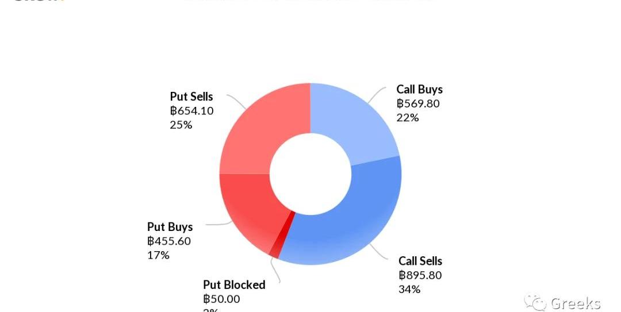
Task: Click the ₿654.10 value text
Action: [191, 110]
